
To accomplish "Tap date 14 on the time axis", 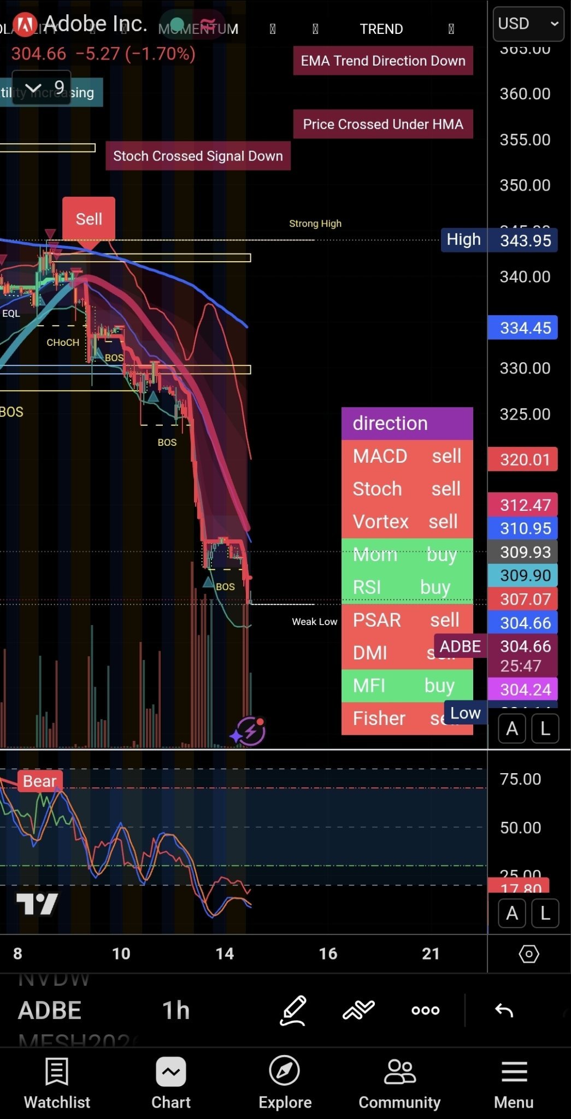I will [x=224, y=954].
